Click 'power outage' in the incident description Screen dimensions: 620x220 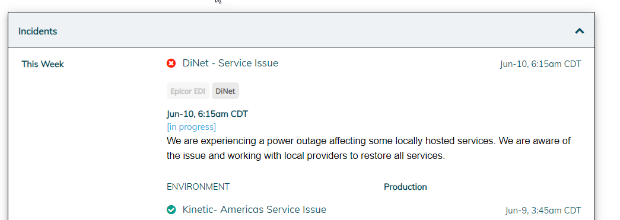tap(297, 141)
